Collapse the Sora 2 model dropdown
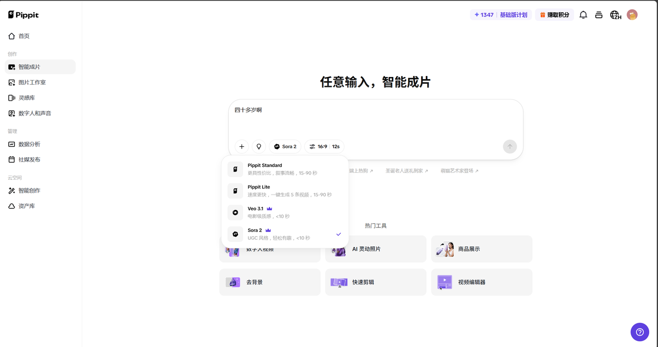This screenshot has width=658, height=347. [285, 146]
